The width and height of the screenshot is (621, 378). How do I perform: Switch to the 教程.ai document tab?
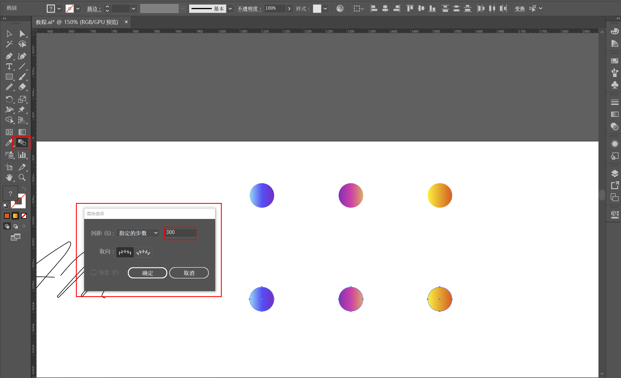tap(77, 22)
